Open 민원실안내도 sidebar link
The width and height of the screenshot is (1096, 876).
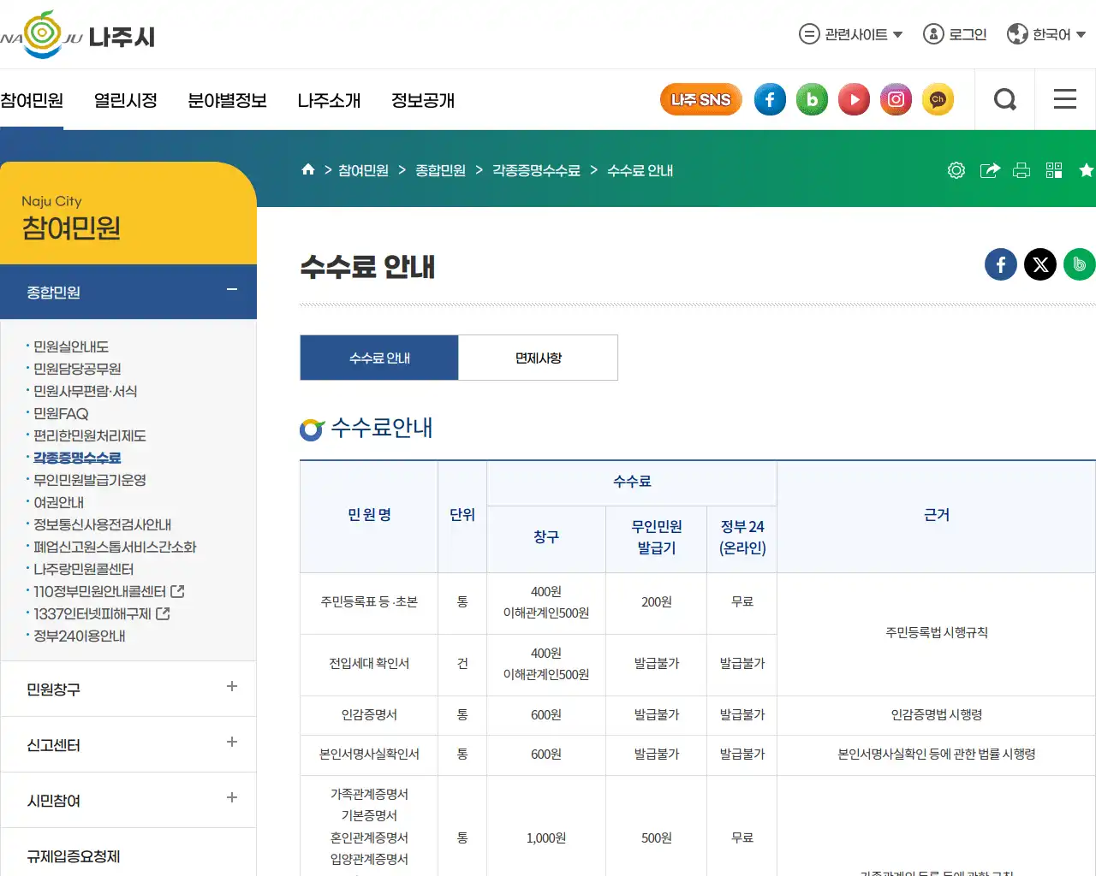71,346
